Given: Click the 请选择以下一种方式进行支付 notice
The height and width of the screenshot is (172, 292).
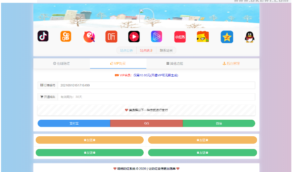Looking at the screenshot, I should tap(147, 110).
